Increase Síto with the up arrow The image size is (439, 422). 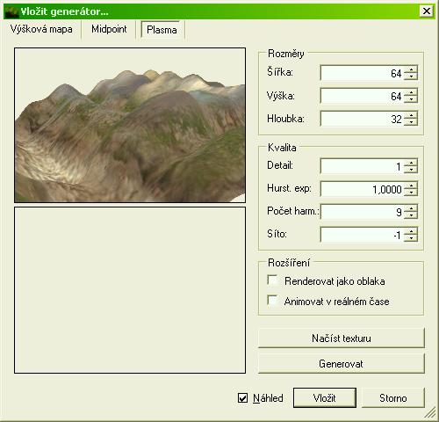(411, 231)
